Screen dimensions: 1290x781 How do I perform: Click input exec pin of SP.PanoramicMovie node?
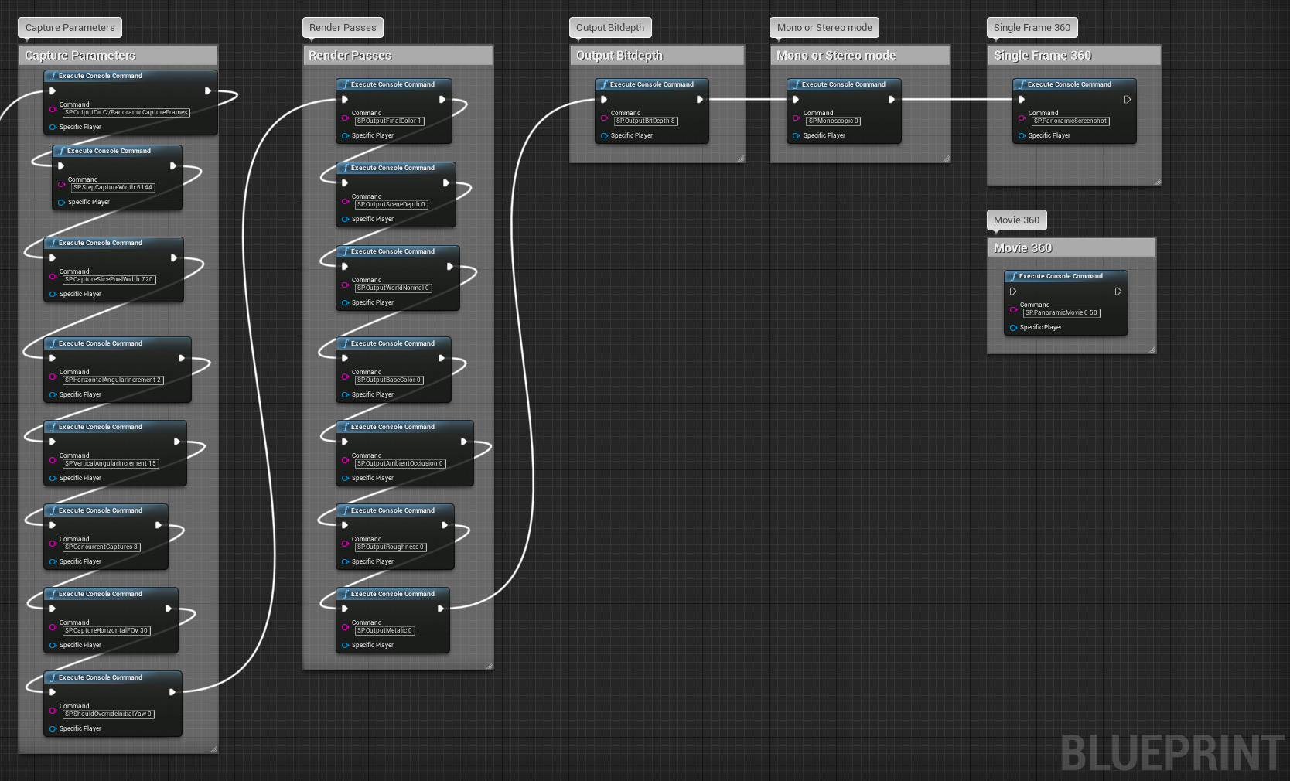pos(1013,292)
